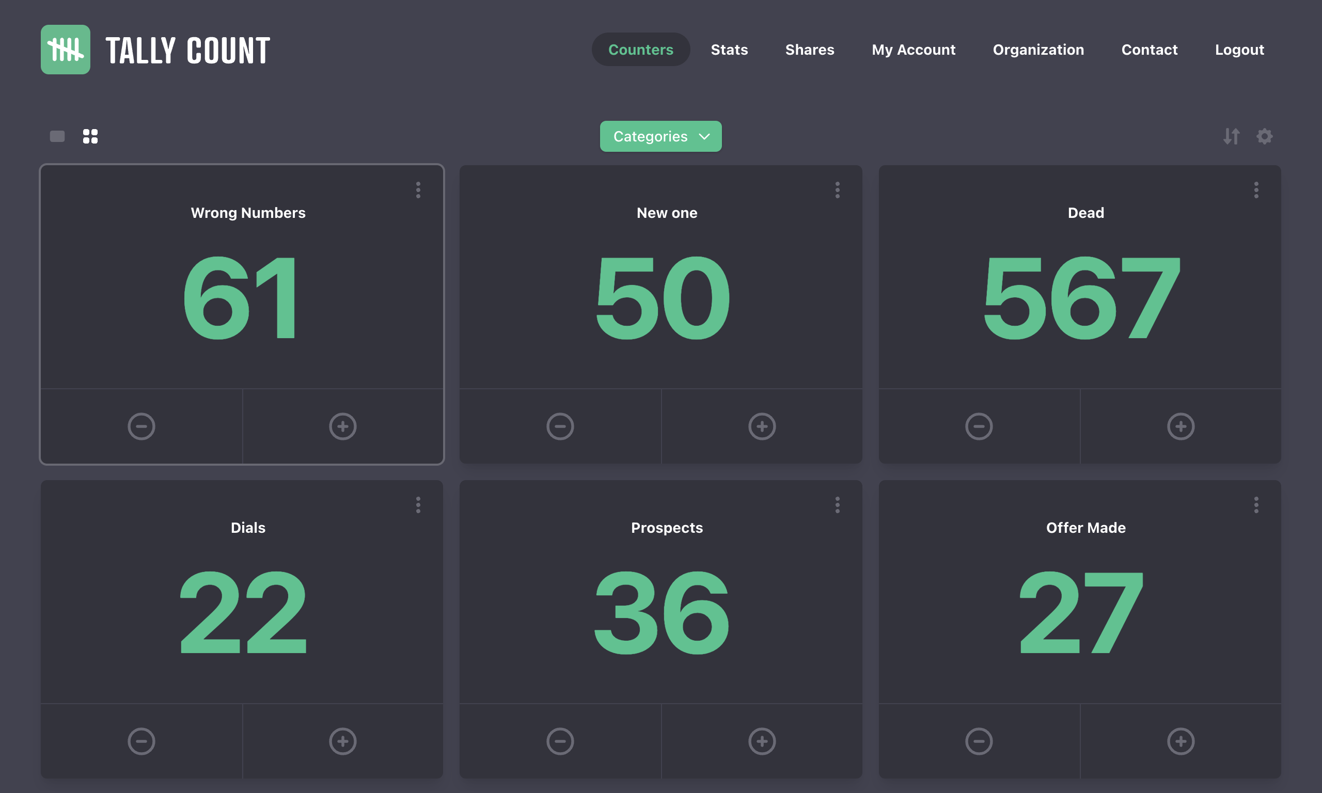Click the Tally Count logo icon
The width and height of the screenshot is (1322, 793).
tap(65, 50)
